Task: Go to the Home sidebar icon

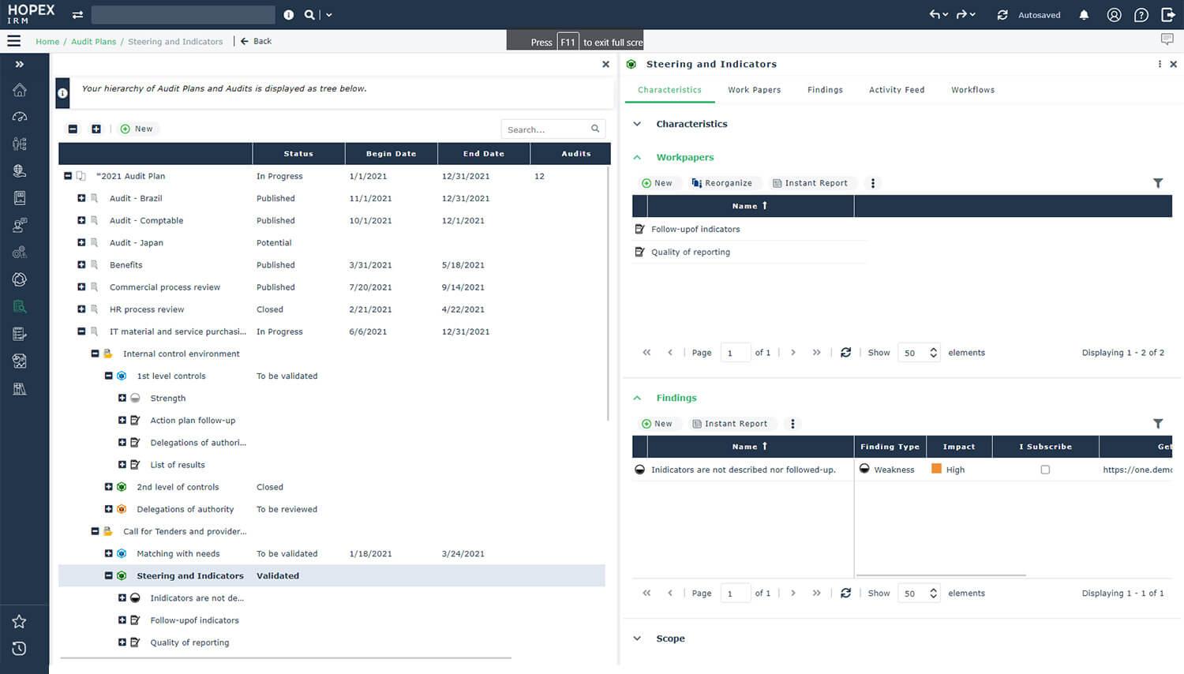Action: pyautogui.click(x=20, y=90)
